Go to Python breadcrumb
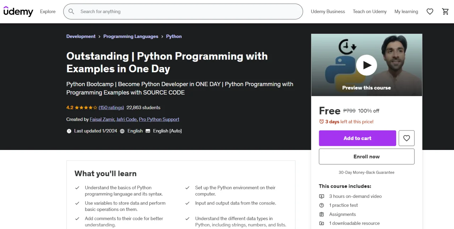 point(174,37)
